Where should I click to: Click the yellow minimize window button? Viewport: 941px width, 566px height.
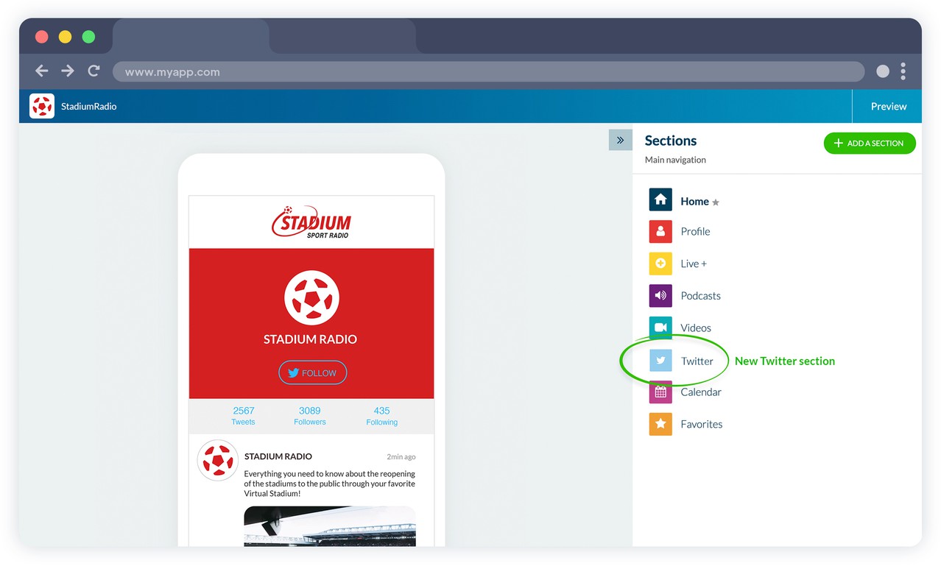(65, 37)
